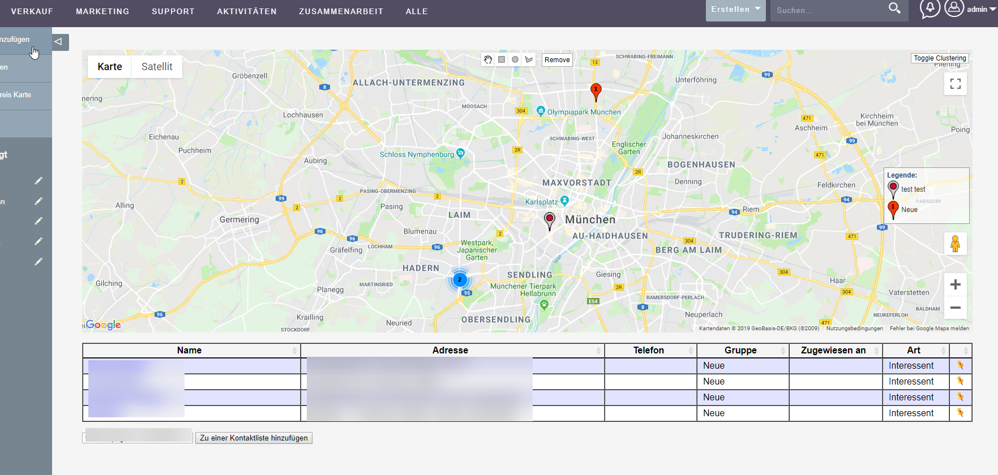Click the Olympiapark München place icon
This screenshot has height=475, width=998.
click(541, 111)
